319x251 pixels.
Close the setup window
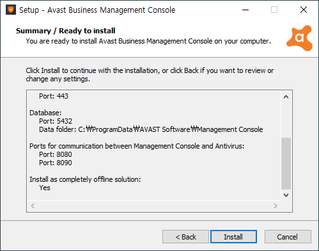click(304, 10)
